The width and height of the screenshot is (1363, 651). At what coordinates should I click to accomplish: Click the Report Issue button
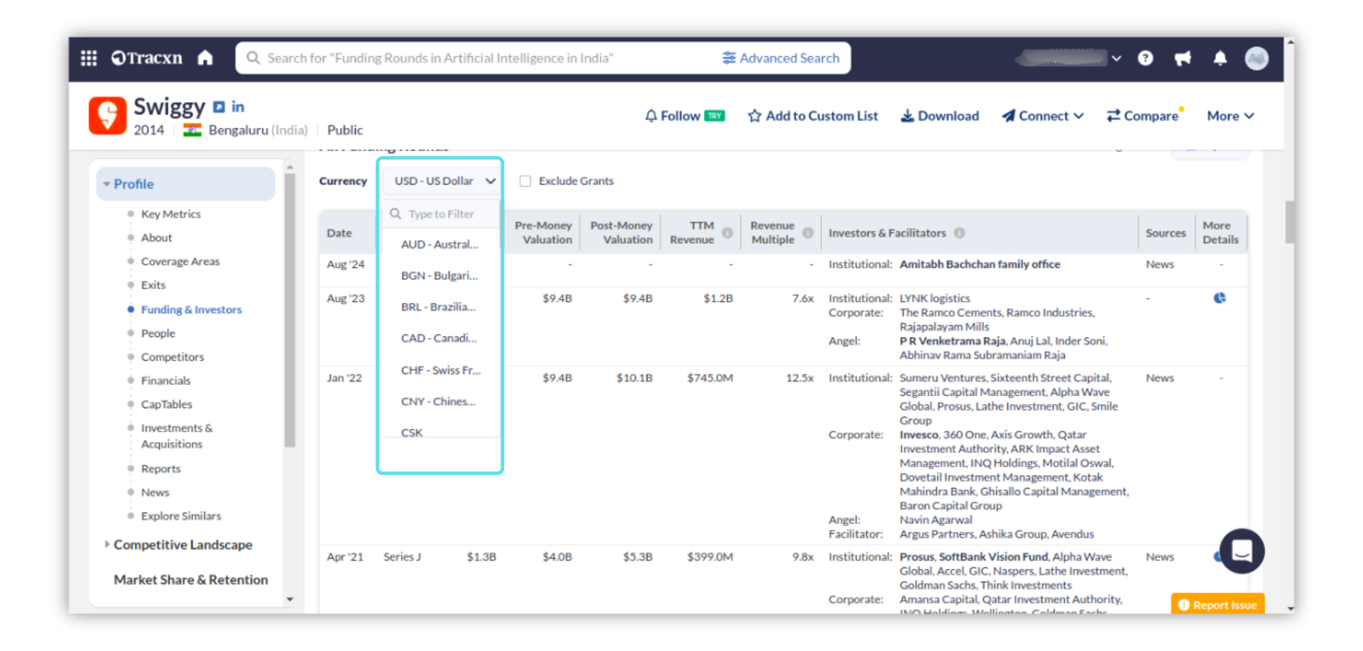(x=1217, y=605)
